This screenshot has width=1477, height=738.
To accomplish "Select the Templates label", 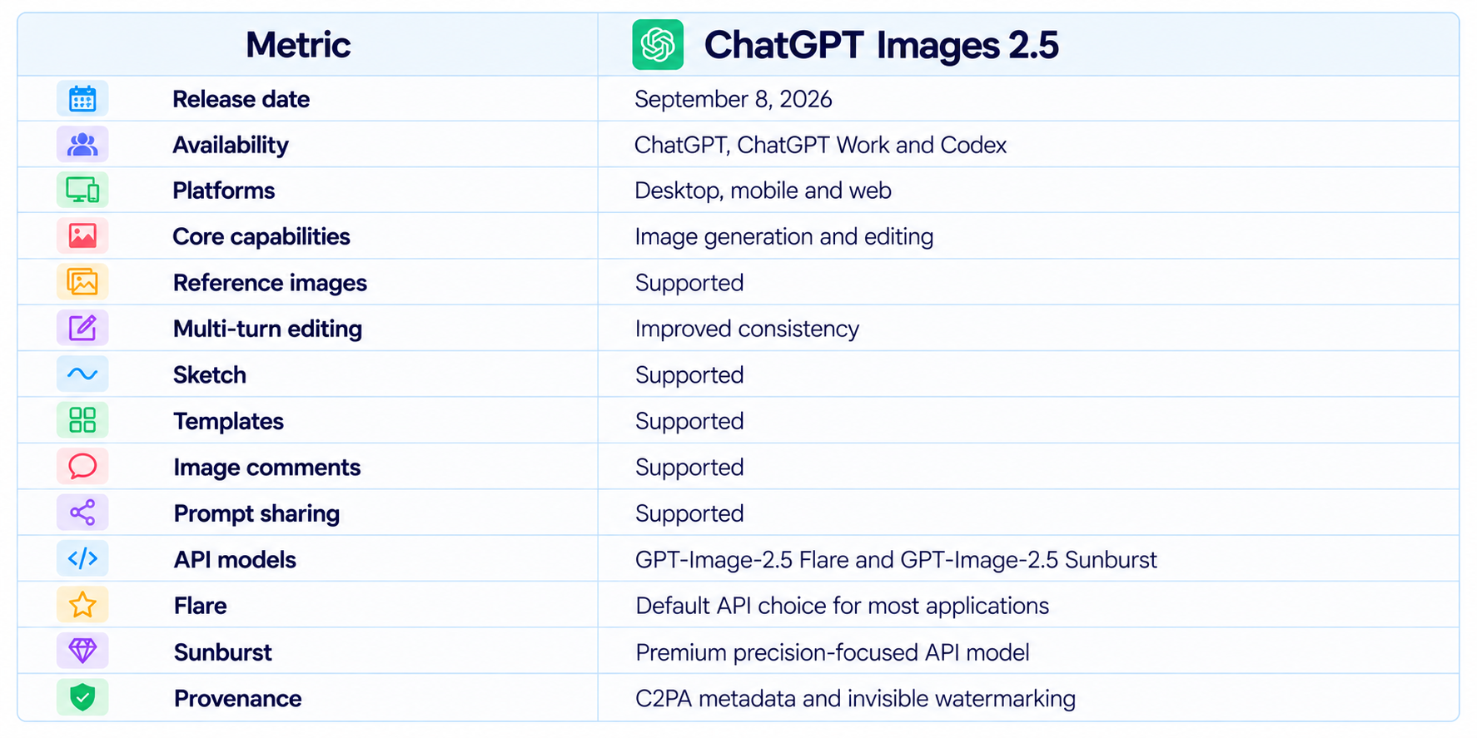I will [228, 422].
